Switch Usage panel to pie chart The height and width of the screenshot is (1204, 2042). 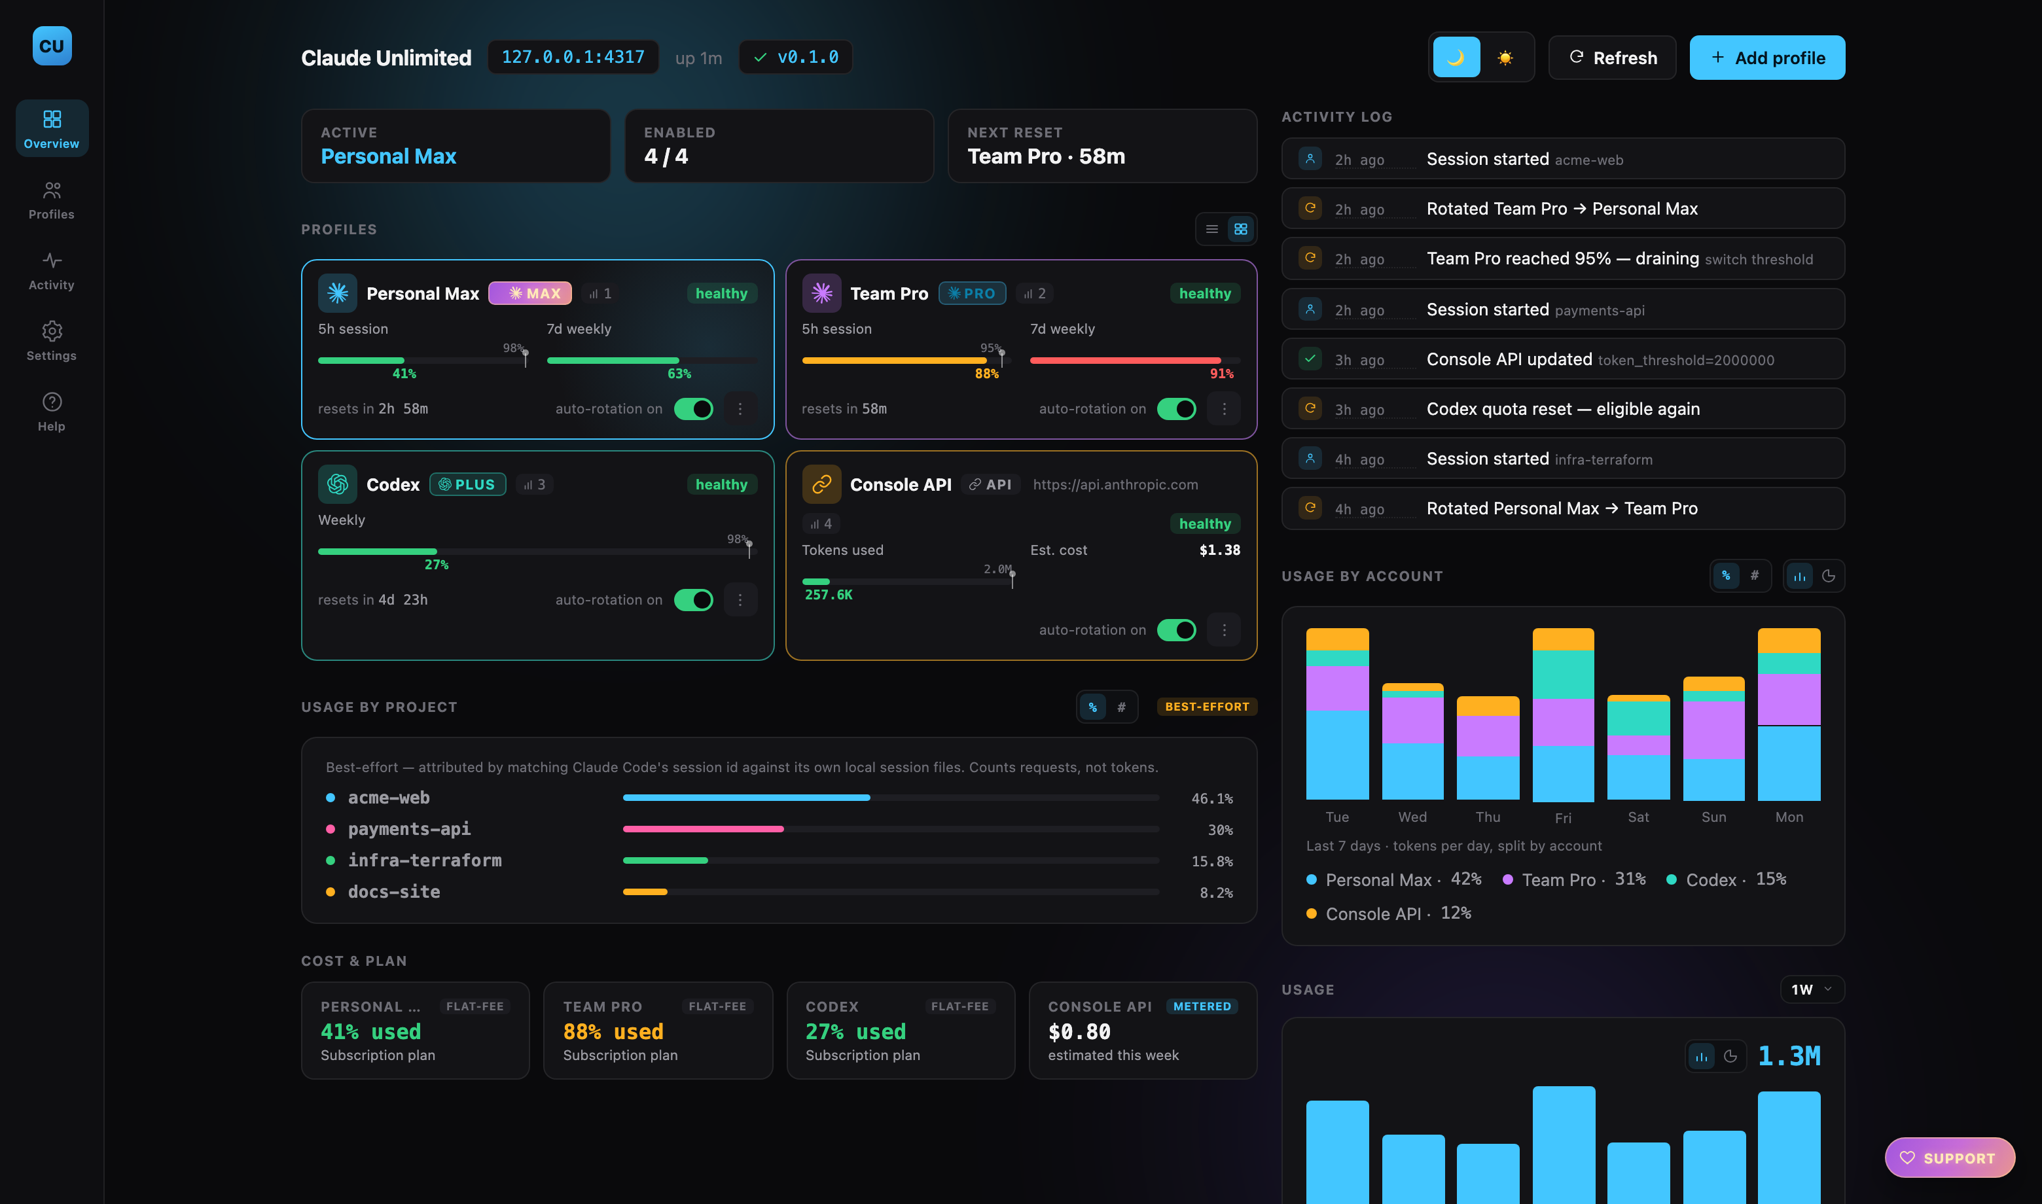(x=1730, y=1056)
